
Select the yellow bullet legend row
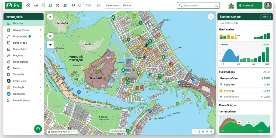tap(245, 91)
